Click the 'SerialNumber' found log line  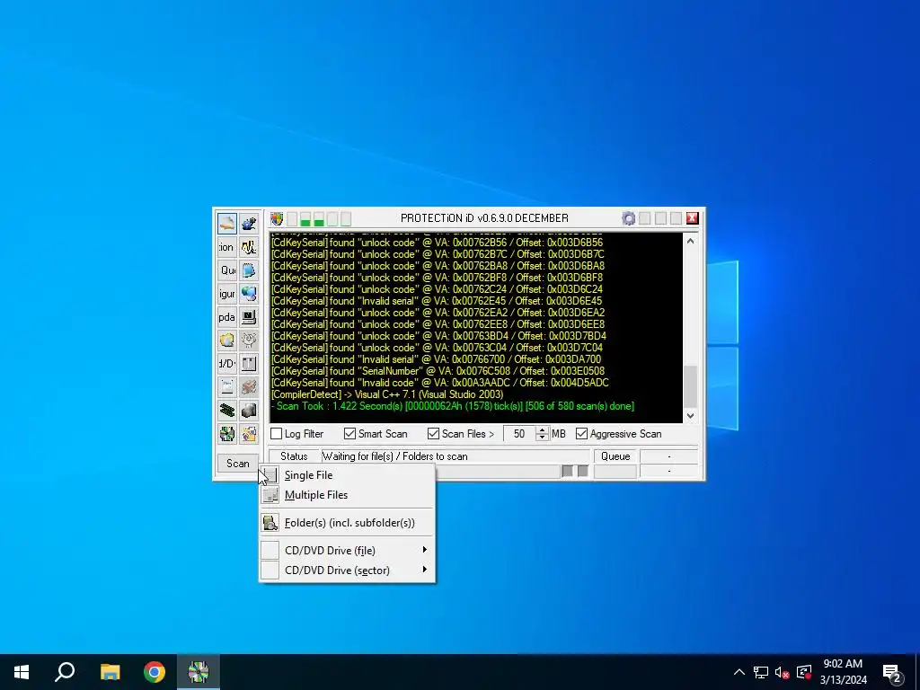[438, 371]
